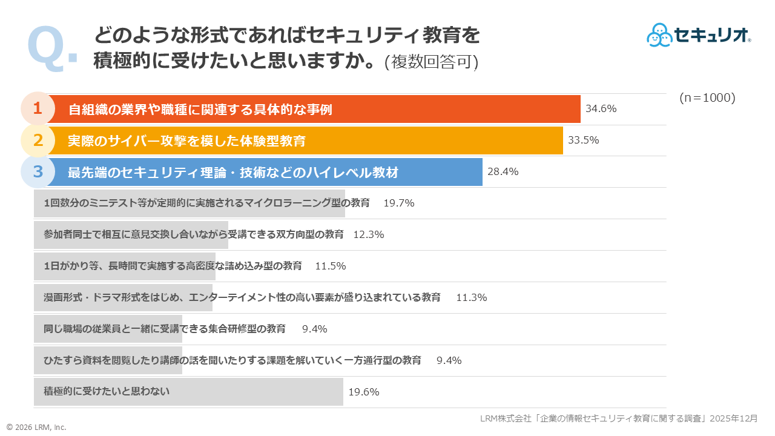
Task: Click the LRM株式会社 survey source citation
Action: (x=618, y=418)
